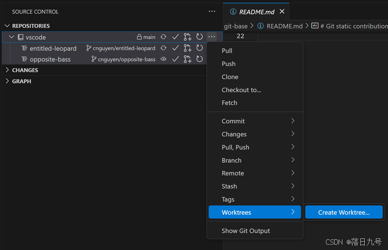Viewport: 388px width, 250px height.
Task: Create pull request icon in entitled-leopard row
Action: (188, 48)
